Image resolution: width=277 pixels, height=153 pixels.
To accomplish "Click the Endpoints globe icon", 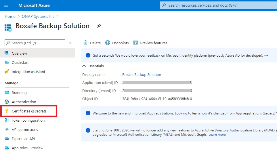I will (108, 43).
